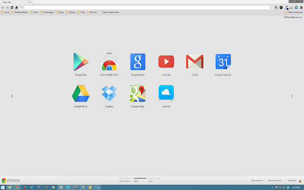This screenshot has width=304, height=190.
Task: Click the signed-in Gmail address
Action: tap(293, 17)
